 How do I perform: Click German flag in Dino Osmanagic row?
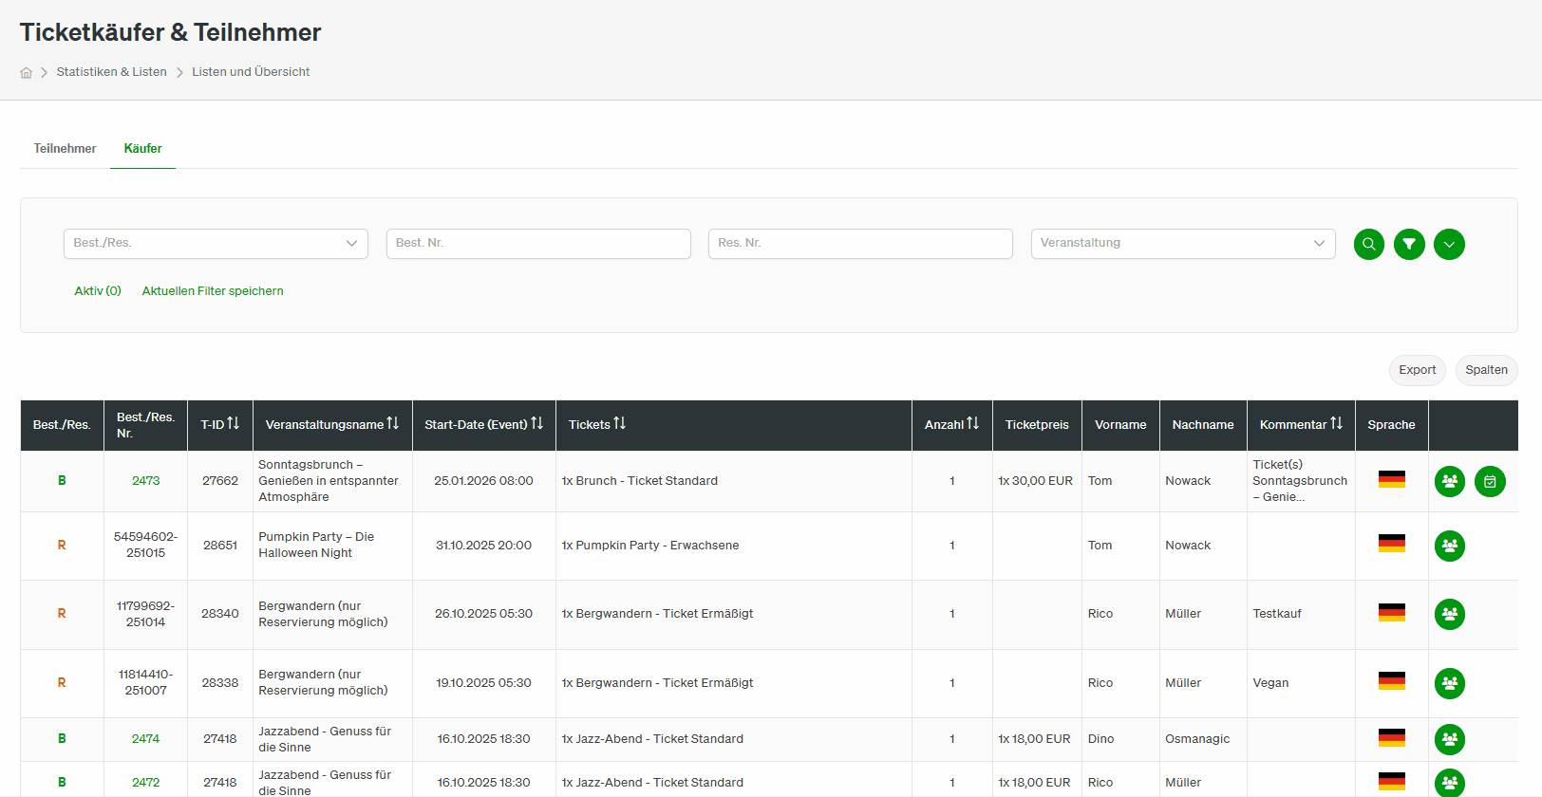(x=1391, y=737)
